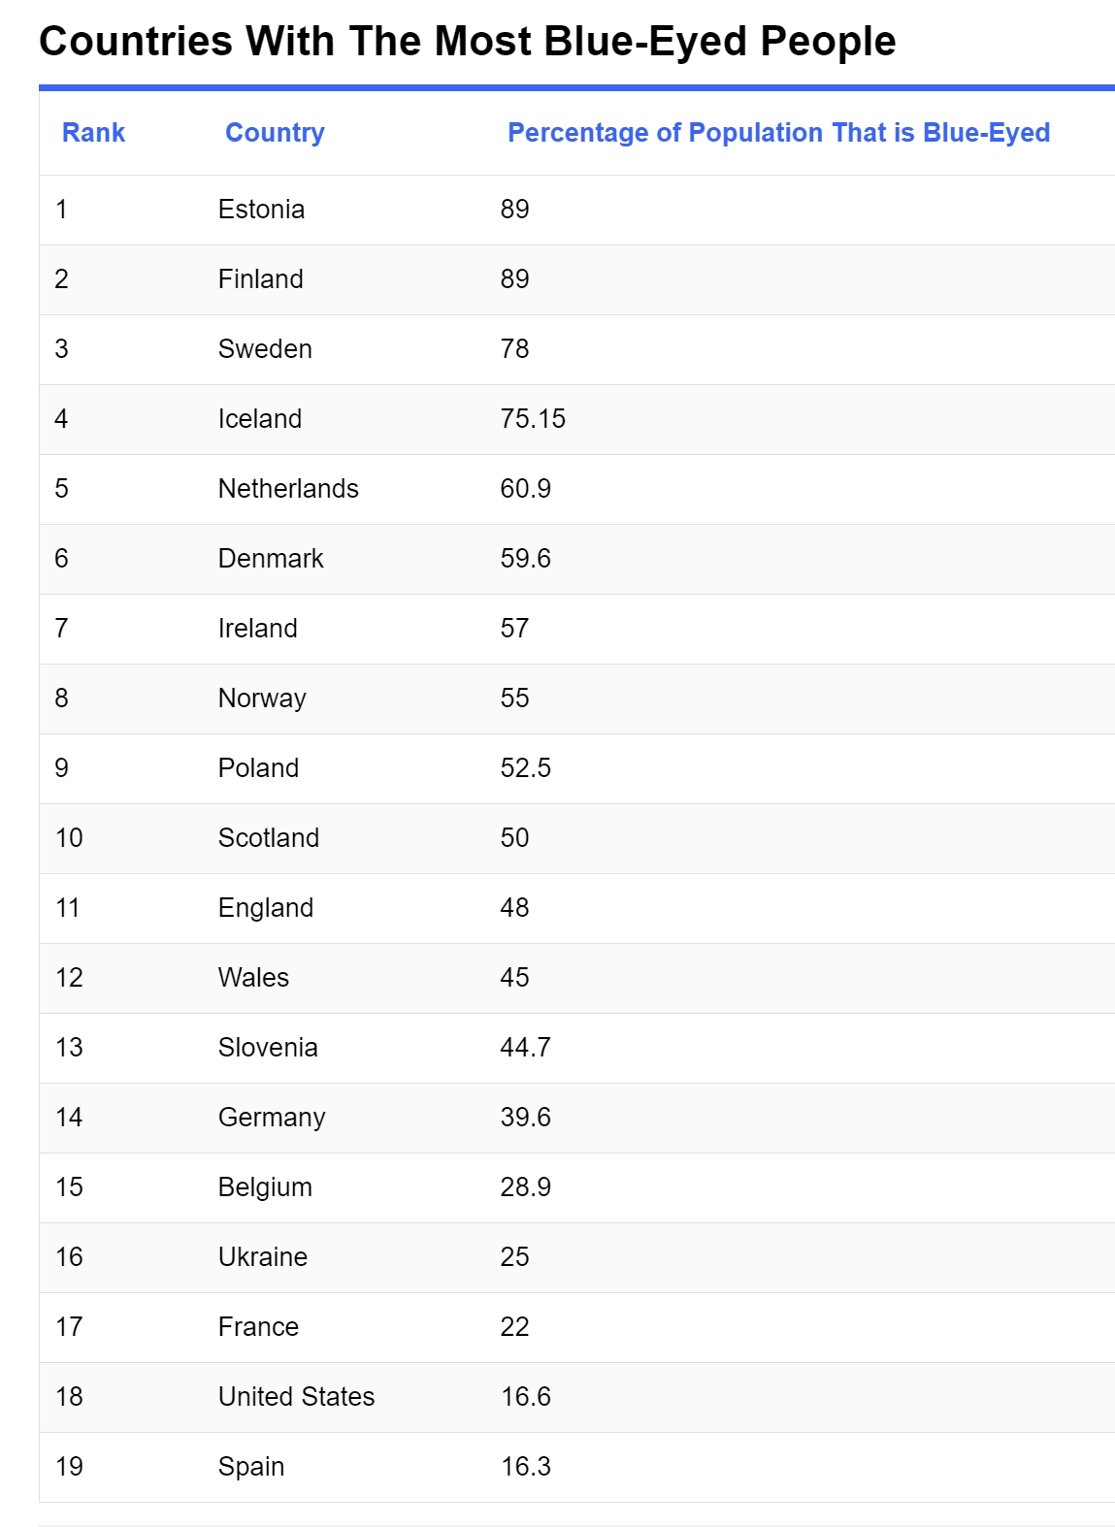Select Ireland in the table
Image resolution: width=1115 pixels, height=1527 pixels.
(257, 629)
